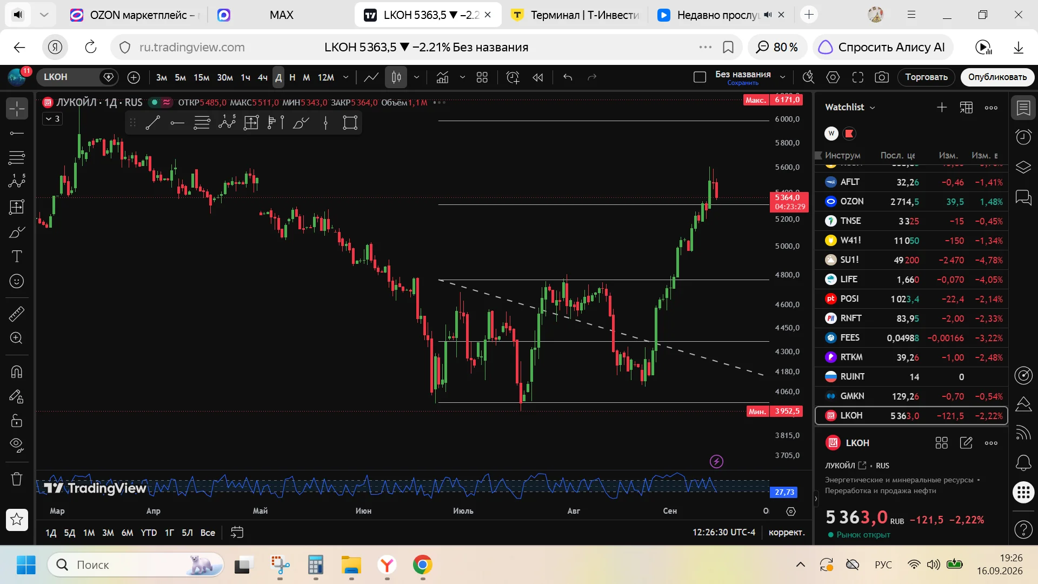
Task: Select OZON in the watchlist
Action: [911, 202]
